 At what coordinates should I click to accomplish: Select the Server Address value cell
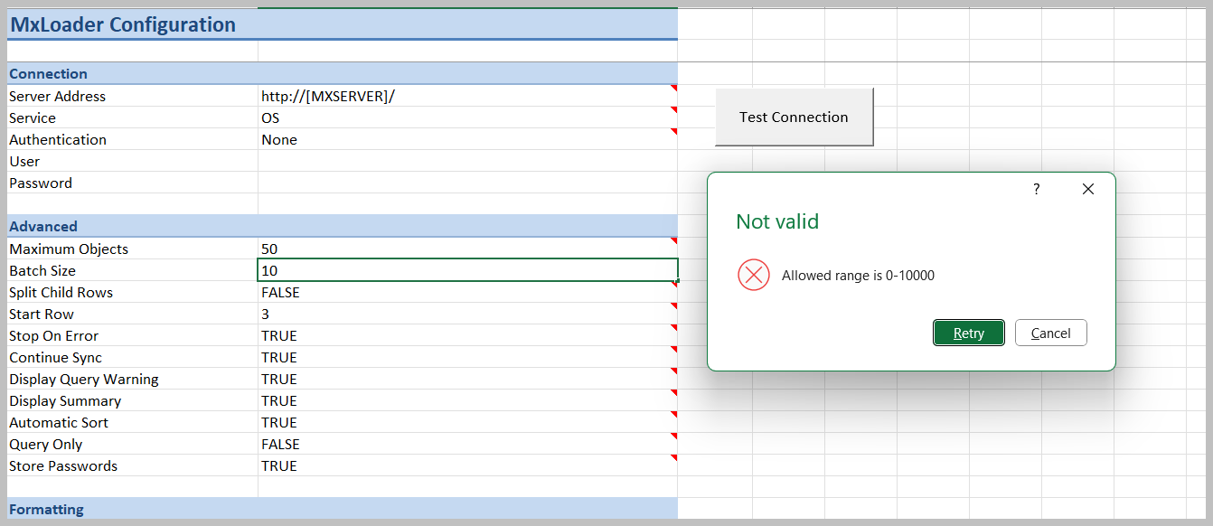[466, 96]
